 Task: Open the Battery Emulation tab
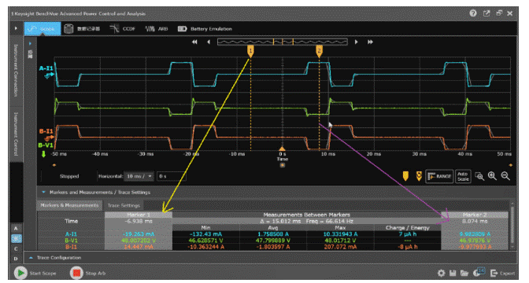click(205, 29)
